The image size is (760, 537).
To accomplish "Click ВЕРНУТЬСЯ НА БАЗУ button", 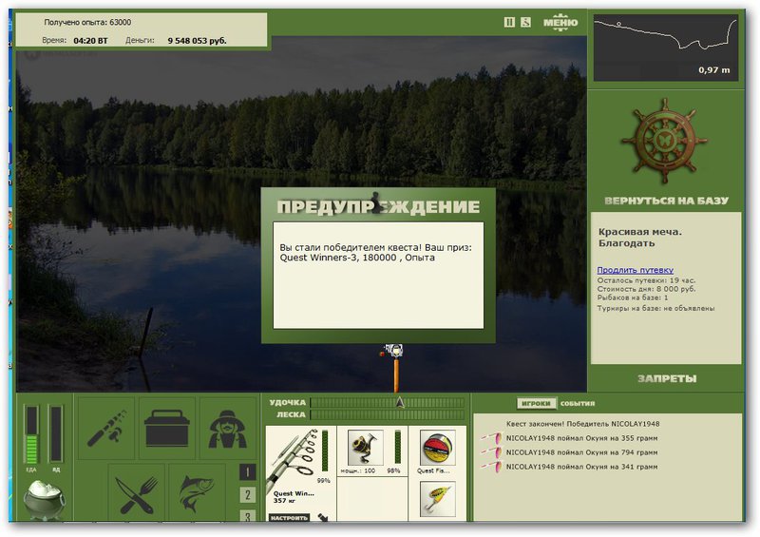I will point(666,201).
